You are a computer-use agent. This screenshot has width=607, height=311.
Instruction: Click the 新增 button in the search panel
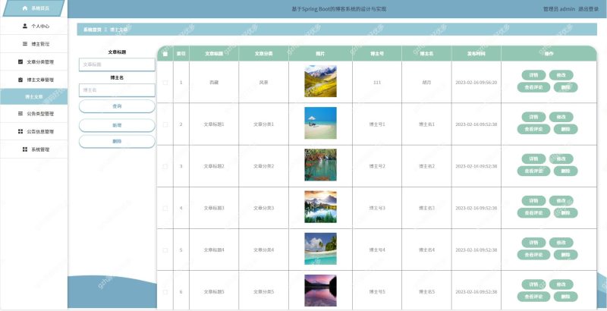click(x=117, y=125)
